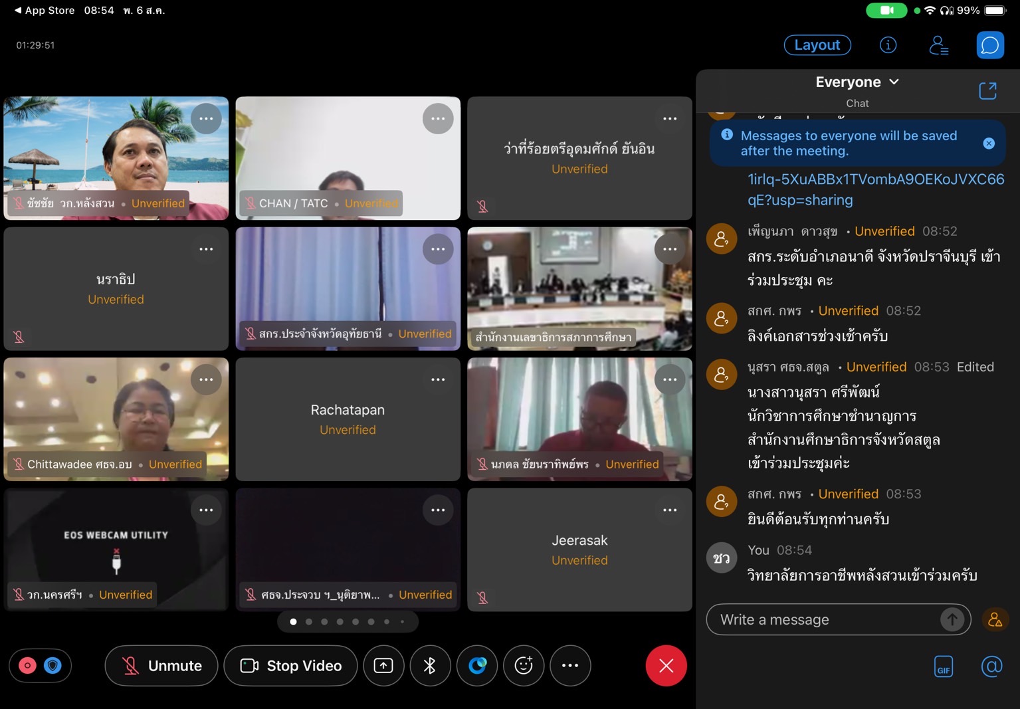Open more options on Jeerasak tile
The width and height of the screenshot is (1020, 709).
pyautogui.click(x=670, y=510)
